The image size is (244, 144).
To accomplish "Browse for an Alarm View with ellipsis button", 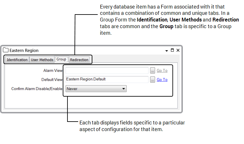I will coord(153,71).
